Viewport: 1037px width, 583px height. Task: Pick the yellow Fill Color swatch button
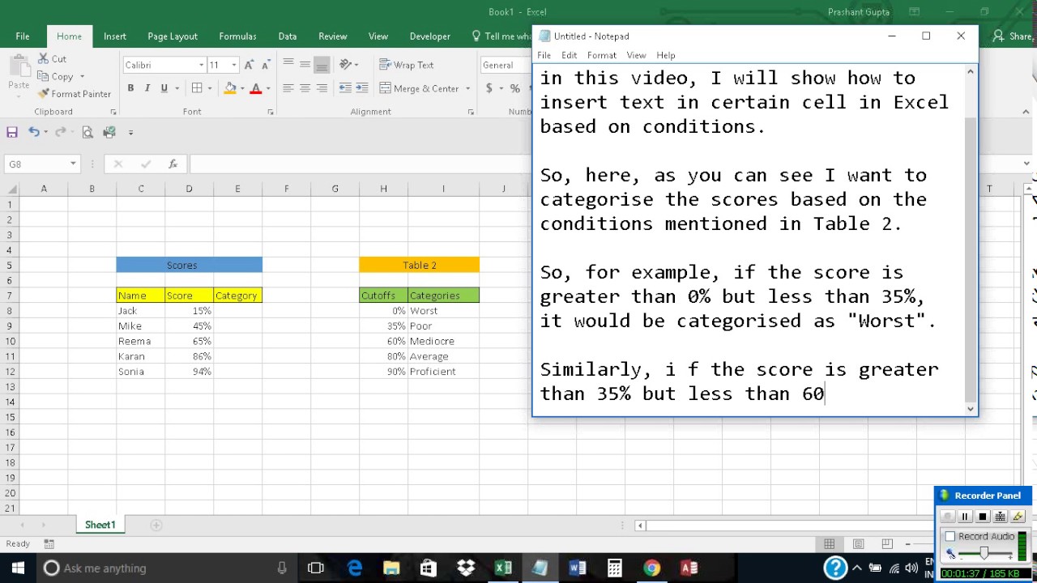click(230, 88)
